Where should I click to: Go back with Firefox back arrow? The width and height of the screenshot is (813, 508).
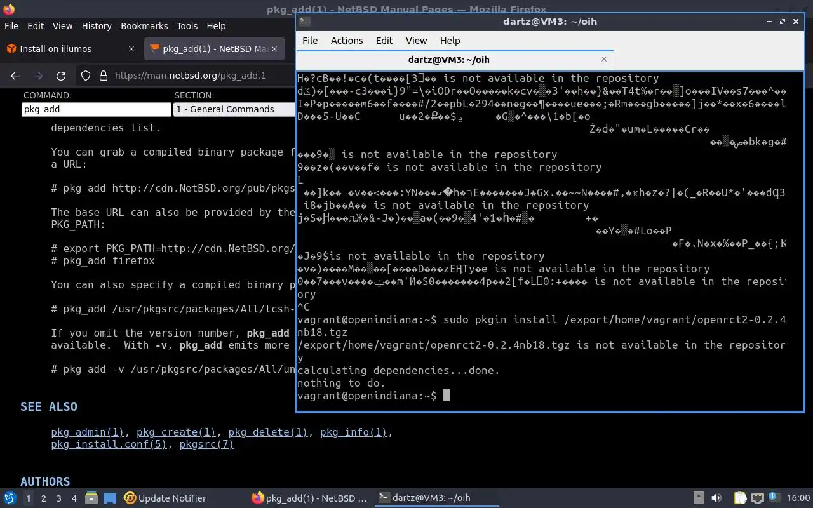(15, 76)
